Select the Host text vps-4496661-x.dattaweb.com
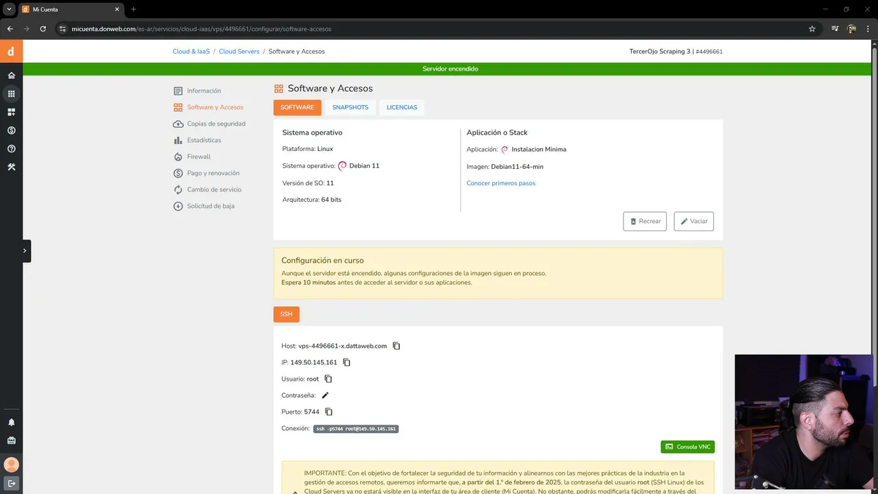This screenshot has width=878, height=494. [342, 346]
